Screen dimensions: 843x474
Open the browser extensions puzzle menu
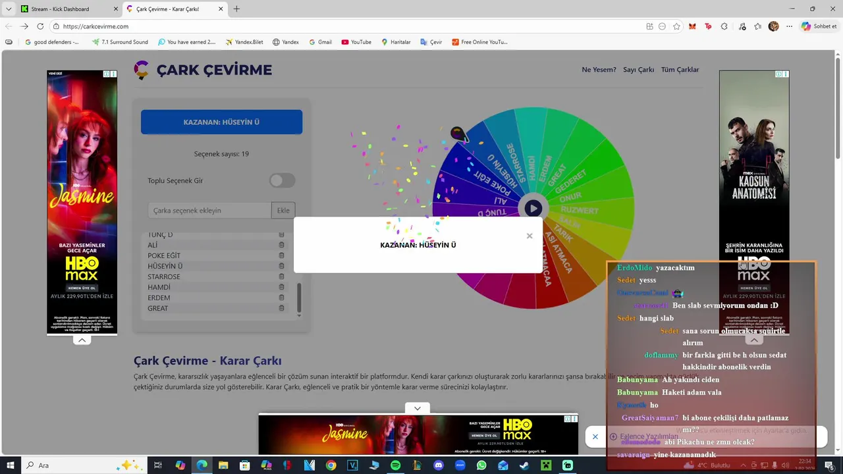pos(724,26)
